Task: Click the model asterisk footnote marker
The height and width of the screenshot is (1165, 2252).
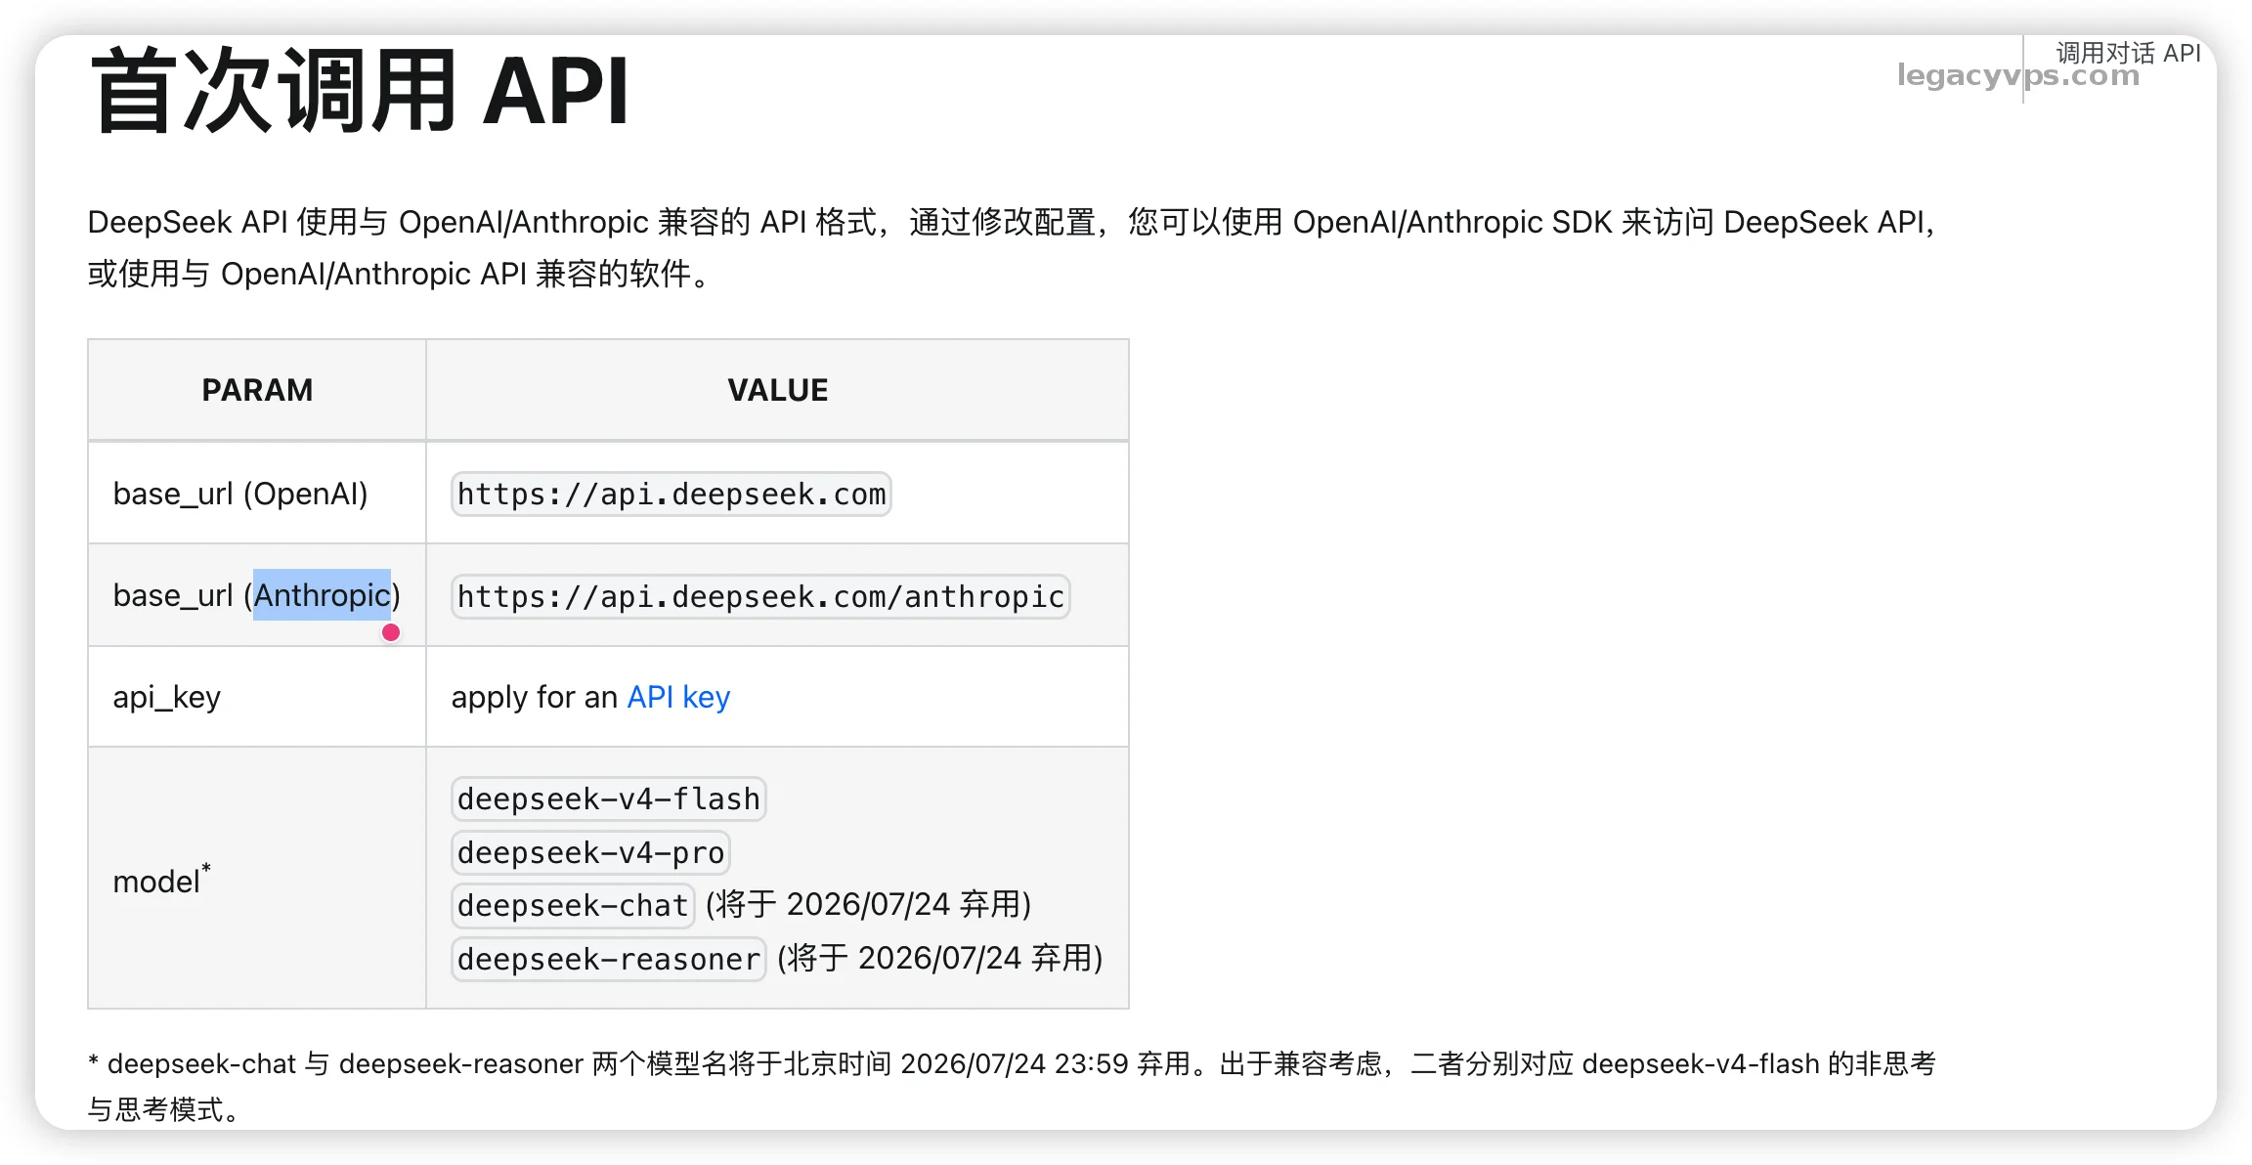Action: (x=206, y=868)
